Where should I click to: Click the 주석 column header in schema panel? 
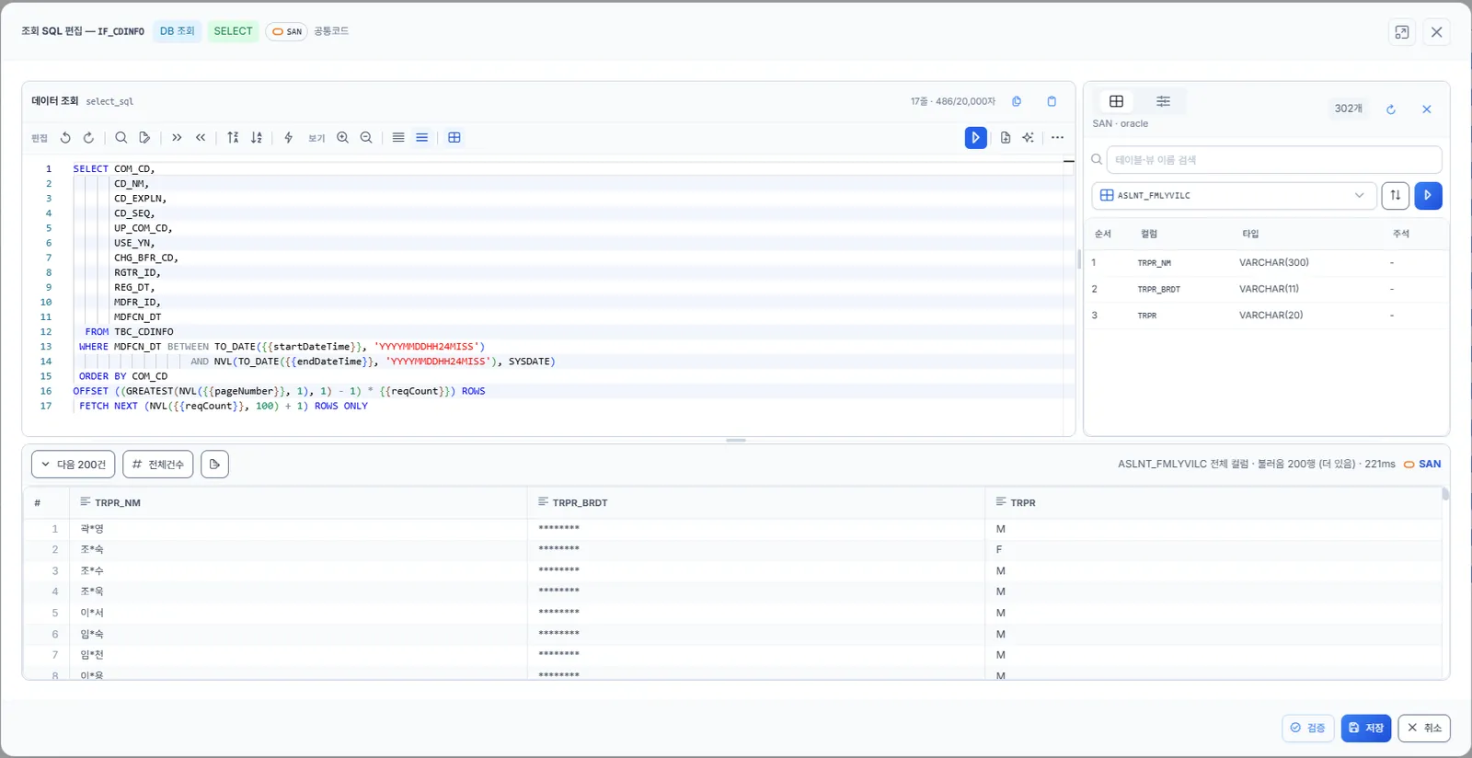[x=1401, y=235]
